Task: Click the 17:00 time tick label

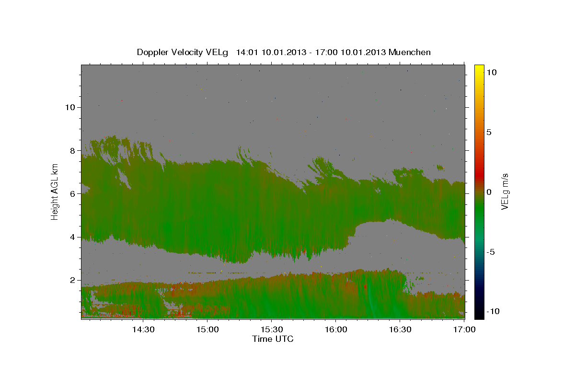Action: (x=464, y=330)
